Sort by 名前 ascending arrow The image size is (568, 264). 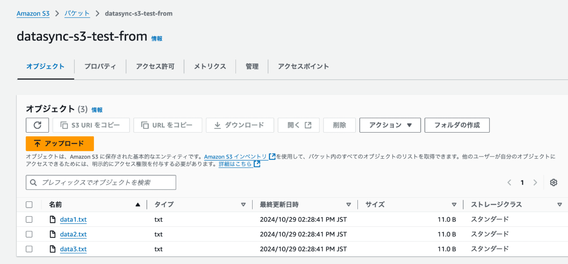[138, 205]
